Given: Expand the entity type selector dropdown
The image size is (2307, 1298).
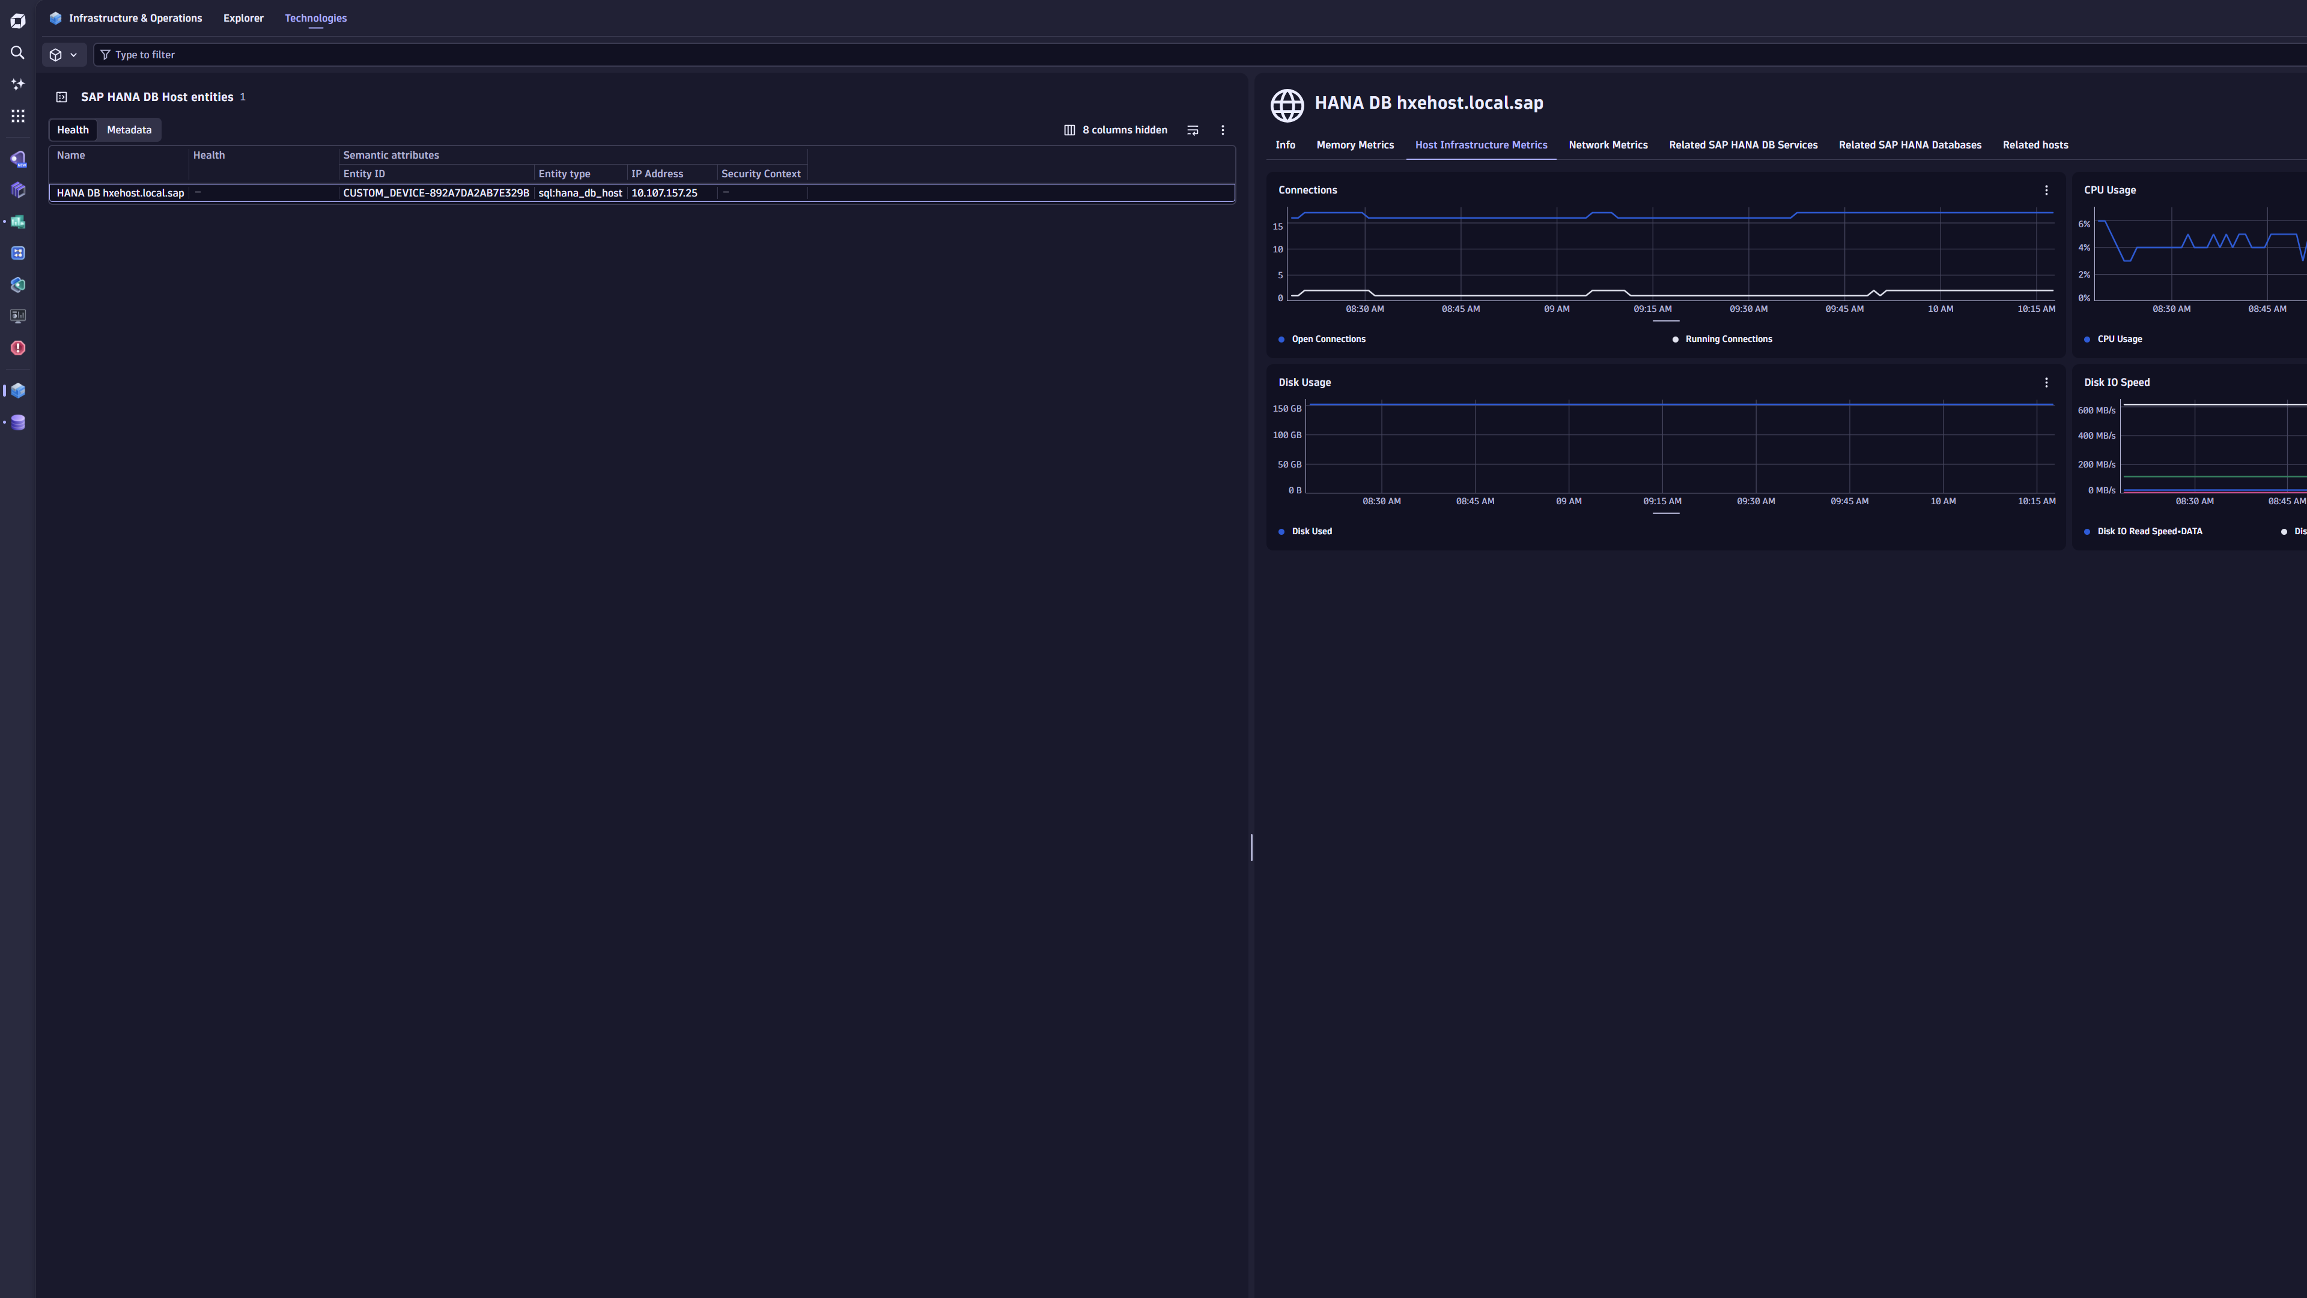Looking at the screenshot, I should pyautogui.click(x=62, y=55).
